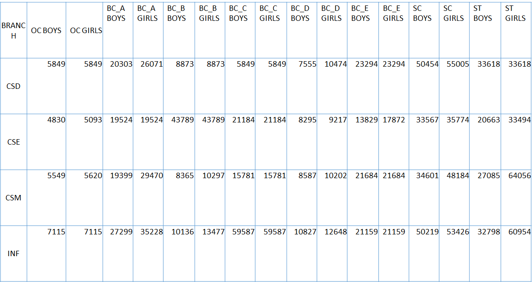Screen dimensions: 532x282
Task: Click the SC GIRLS column header
Action: (x=455, y=30)
